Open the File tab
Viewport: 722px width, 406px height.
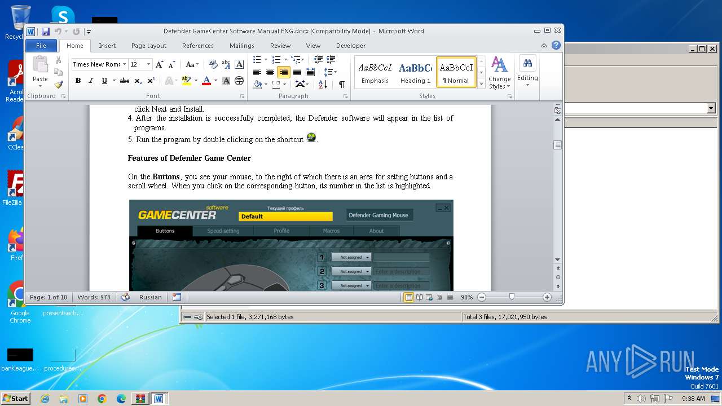point(41,46)
